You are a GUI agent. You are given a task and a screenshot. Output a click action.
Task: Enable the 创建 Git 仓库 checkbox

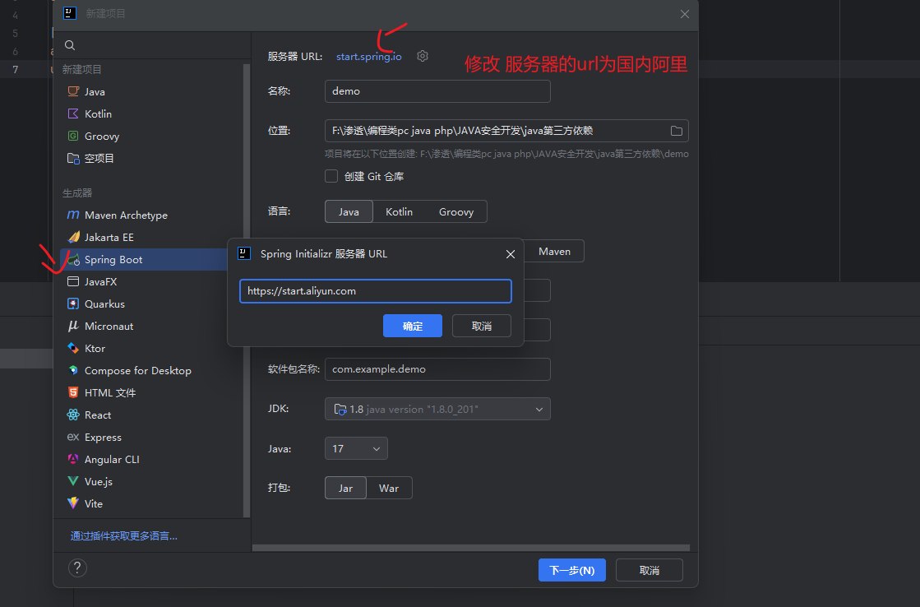[x=331, y=176]
